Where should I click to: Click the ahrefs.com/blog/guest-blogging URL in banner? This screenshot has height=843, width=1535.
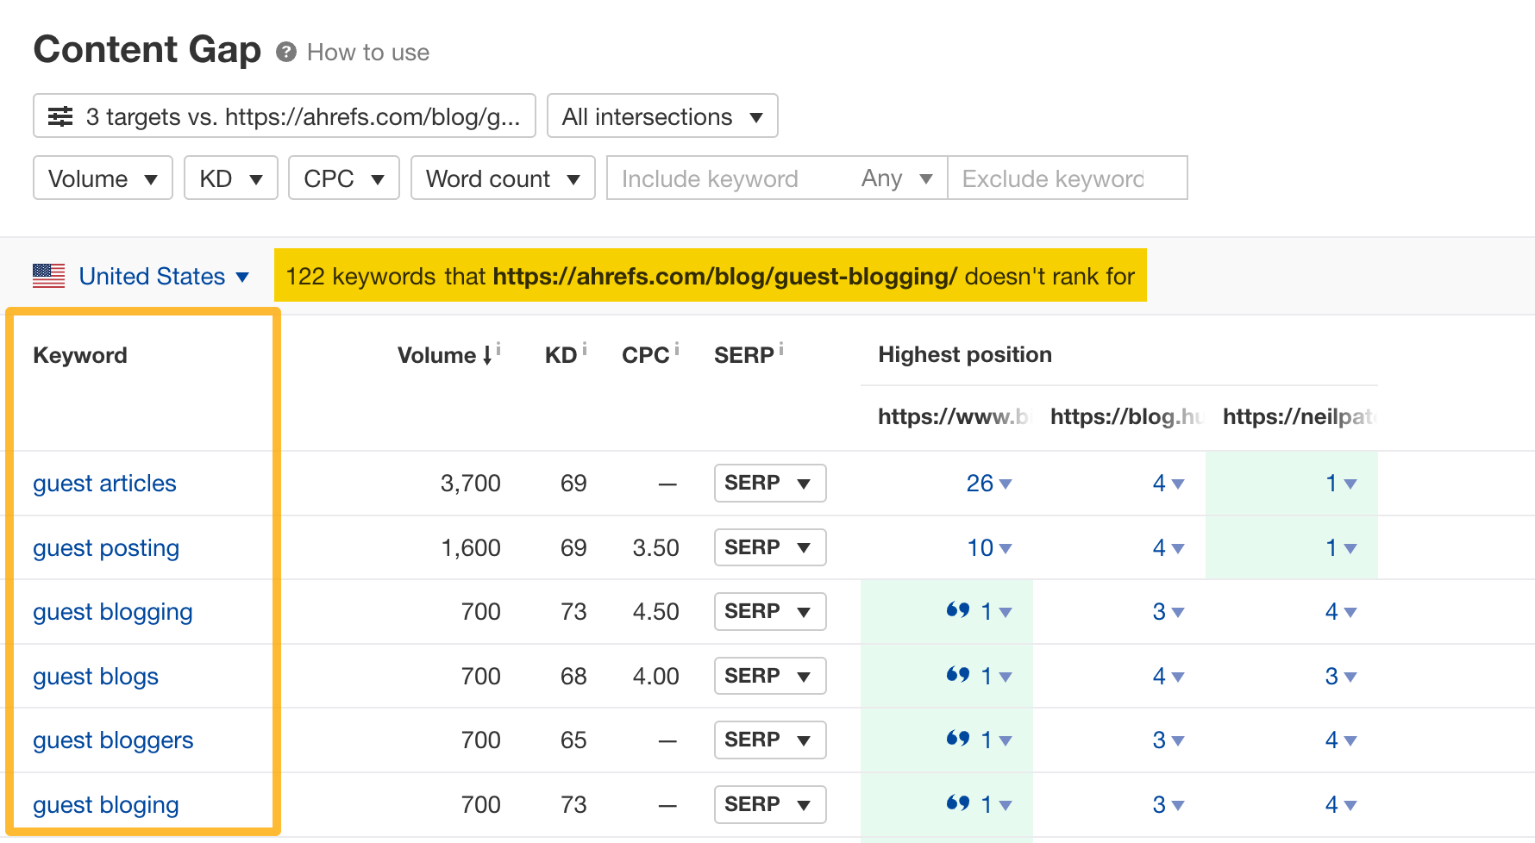point(724,276)
